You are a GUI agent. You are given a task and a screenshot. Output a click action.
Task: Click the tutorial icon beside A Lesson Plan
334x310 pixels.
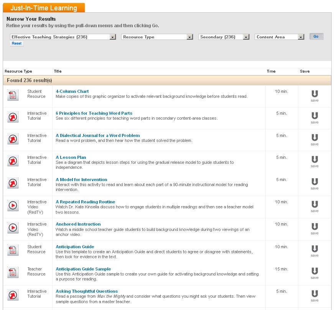[x=13, y=161]
